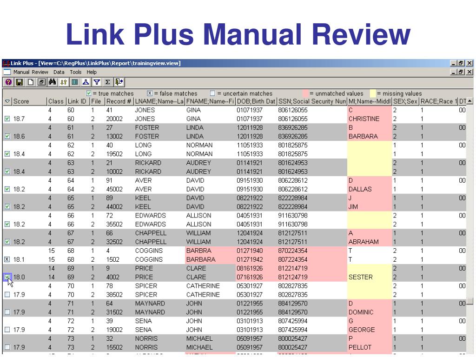Uncheck the JONES 18.7 match checkbox

[7, 119]
